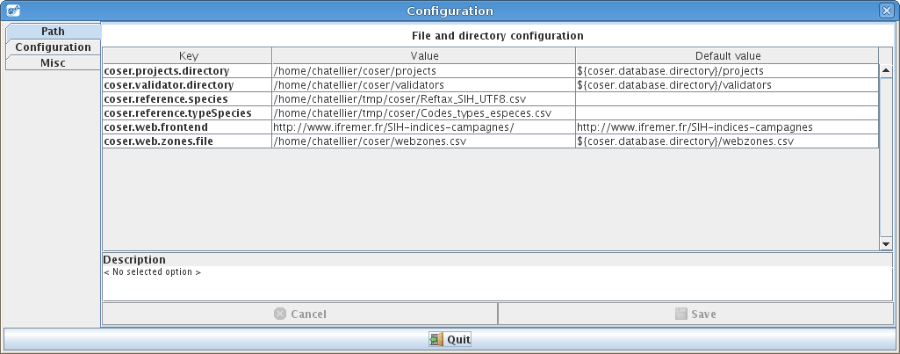This screenshot has width=900, height=354.
Task: Click the Save button
Action: coord(695,314)
